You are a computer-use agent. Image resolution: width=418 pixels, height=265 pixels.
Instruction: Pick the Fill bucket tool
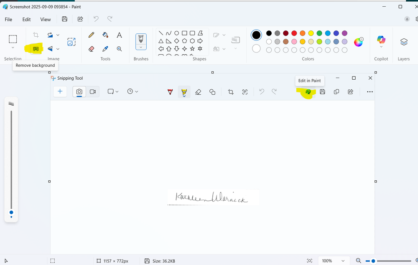point(105,35)
